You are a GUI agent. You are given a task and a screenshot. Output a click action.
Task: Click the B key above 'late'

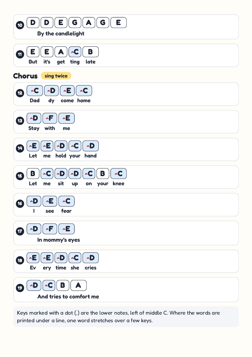pyautogui.click(x=91, y=52)
